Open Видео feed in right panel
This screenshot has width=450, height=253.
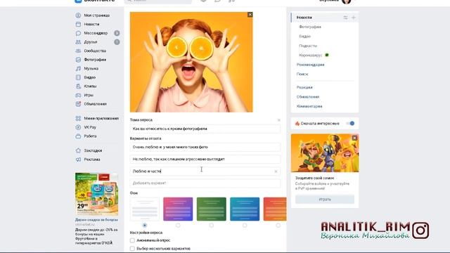pos(304,37)
